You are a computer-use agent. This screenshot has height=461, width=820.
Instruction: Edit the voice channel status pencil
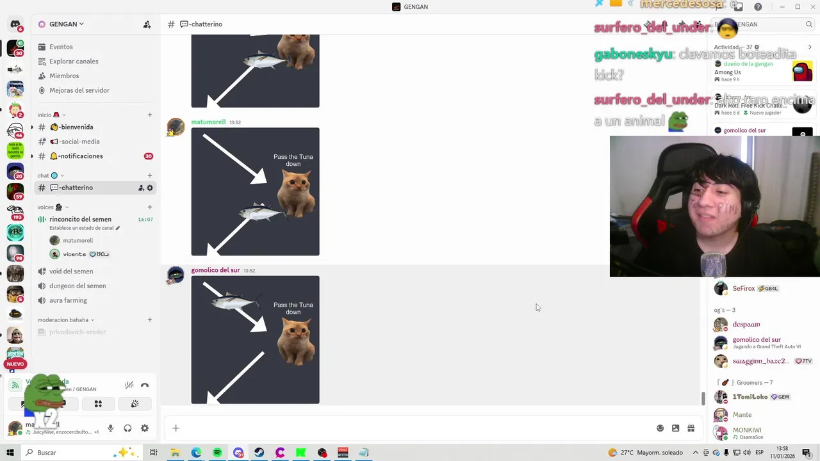pos(118,228)
